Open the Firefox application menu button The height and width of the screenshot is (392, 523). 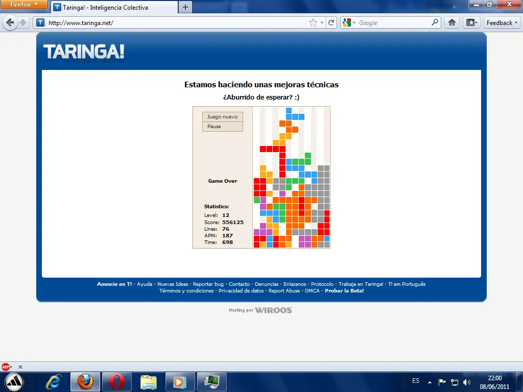tap(24, 4)
